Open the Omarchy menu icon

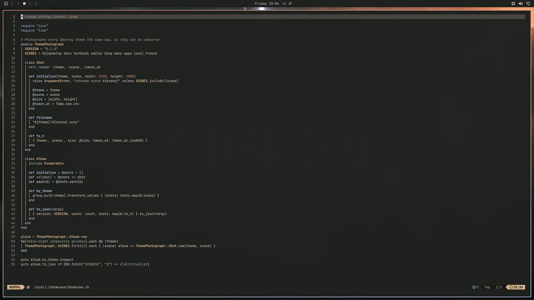[x=6, y=4]
